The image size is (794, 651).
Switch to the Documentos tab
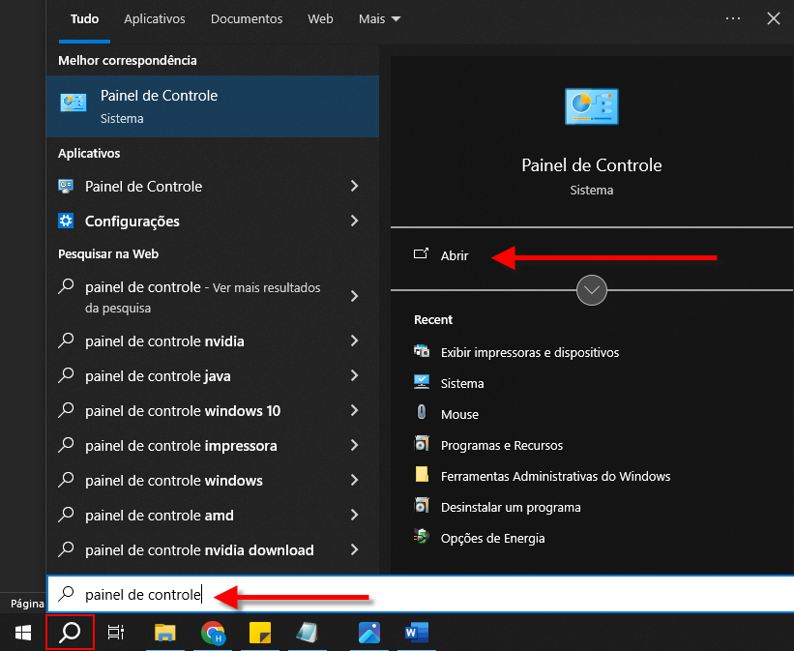point(247,19)
